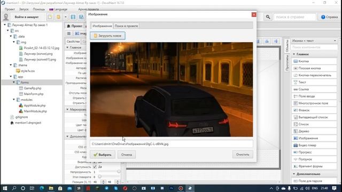Viewport: 342px width, 192px height.
Task: Open the Иконки + текст dropdown
Action: point(314,41)
